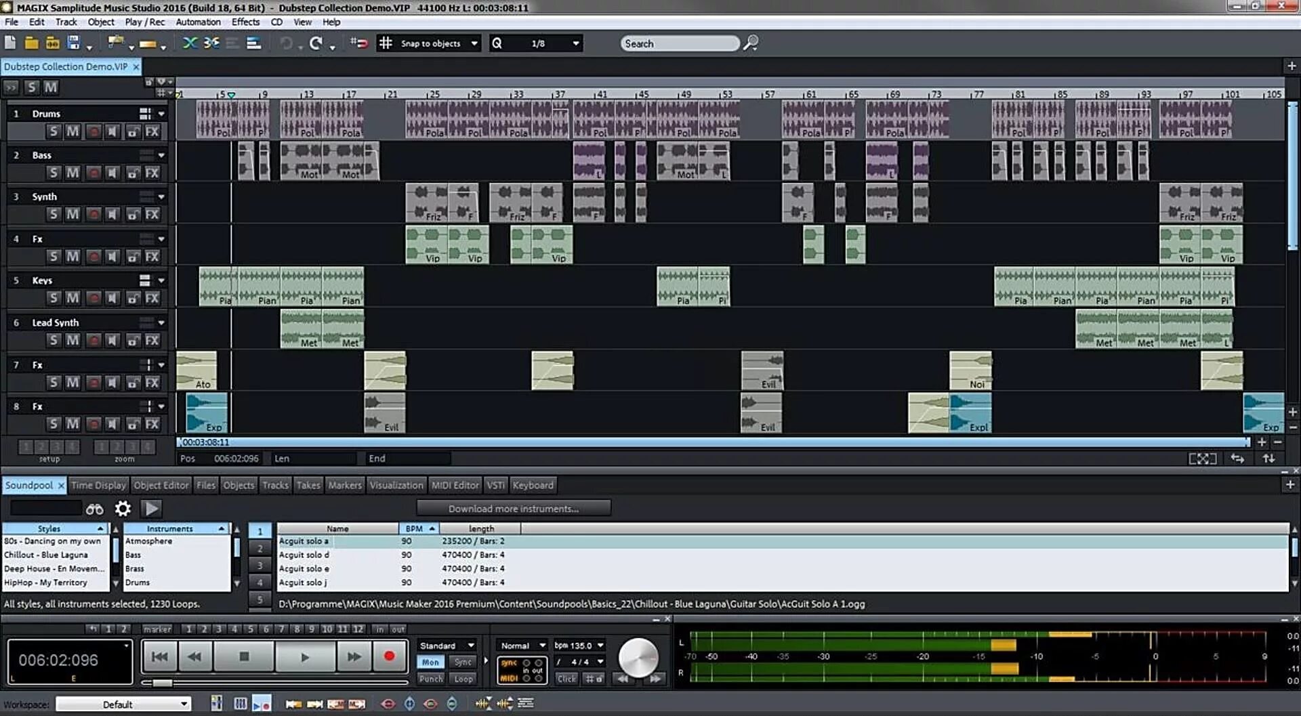Screen dimensions: 1301x716
Task: Click the global Mute M icon above tracks
Action: [51, 87]
